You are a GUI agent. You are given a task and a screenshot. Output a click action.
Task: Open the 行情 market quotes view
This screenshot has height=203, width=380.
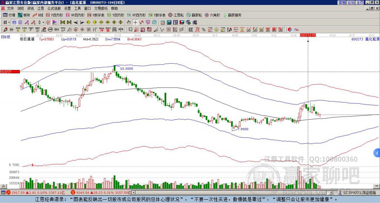click(9, 15)
